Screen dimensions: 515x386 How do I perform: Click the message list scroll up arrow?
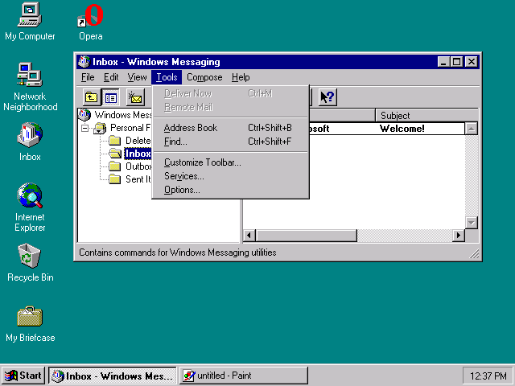(472, 129)
